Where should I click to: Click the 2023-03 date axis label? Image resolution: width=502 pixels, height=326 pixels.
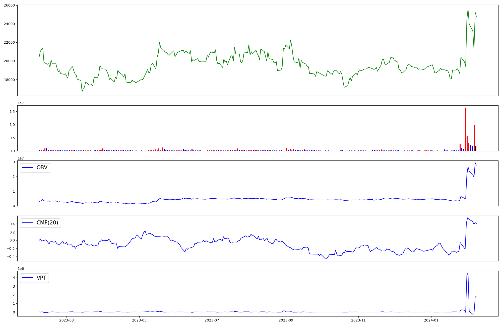pyautogui.click(x=67, y=320)
